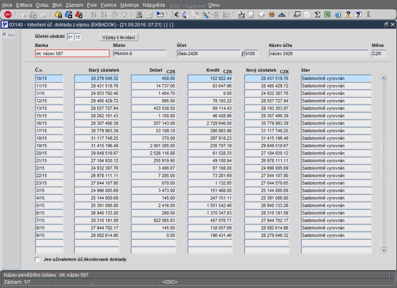Image resolution: width=397 pixels, height=288 pixels.
Task: Select statement row 19/15 in Č.v. column
Action: [49, 146]
